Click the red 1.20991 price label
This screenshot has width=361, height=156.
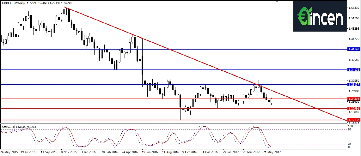pyautogui.click(x=353, y=108)
